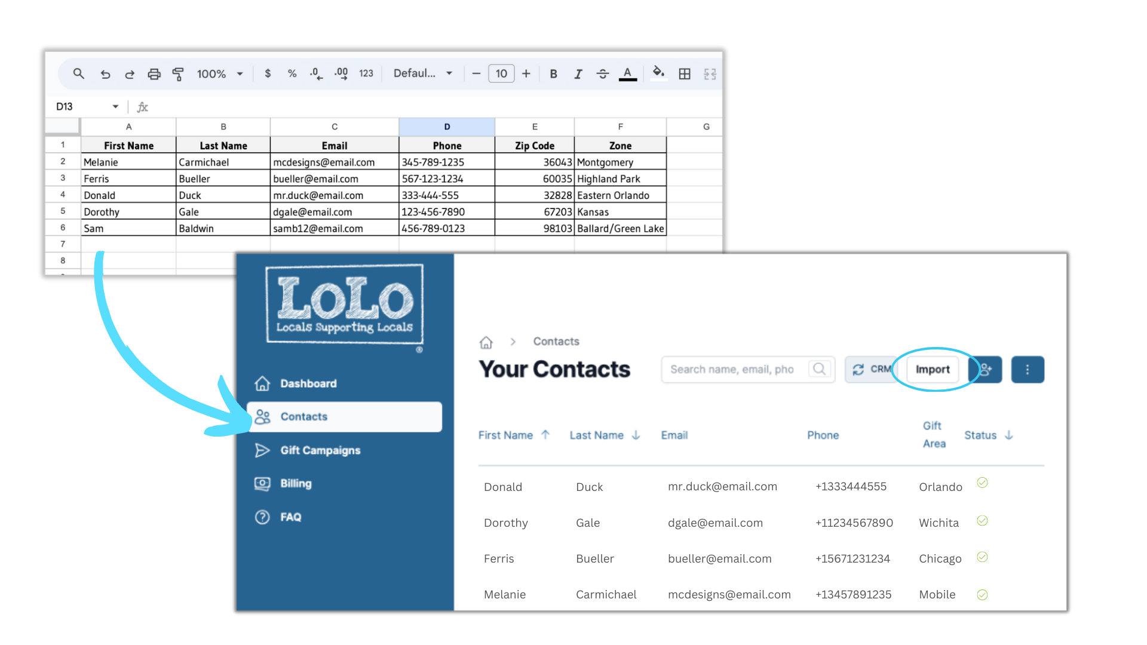Select the paint format roller icon
Screen dimensions: 1147x645
click(178, 74)
